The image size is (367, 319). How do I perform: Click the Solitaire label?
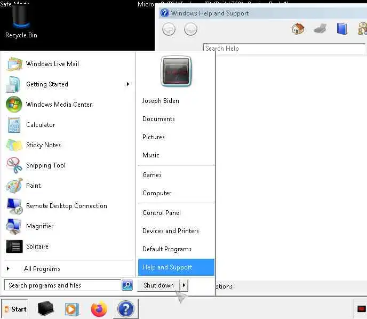pyautogui.click(x=37, y=246)
